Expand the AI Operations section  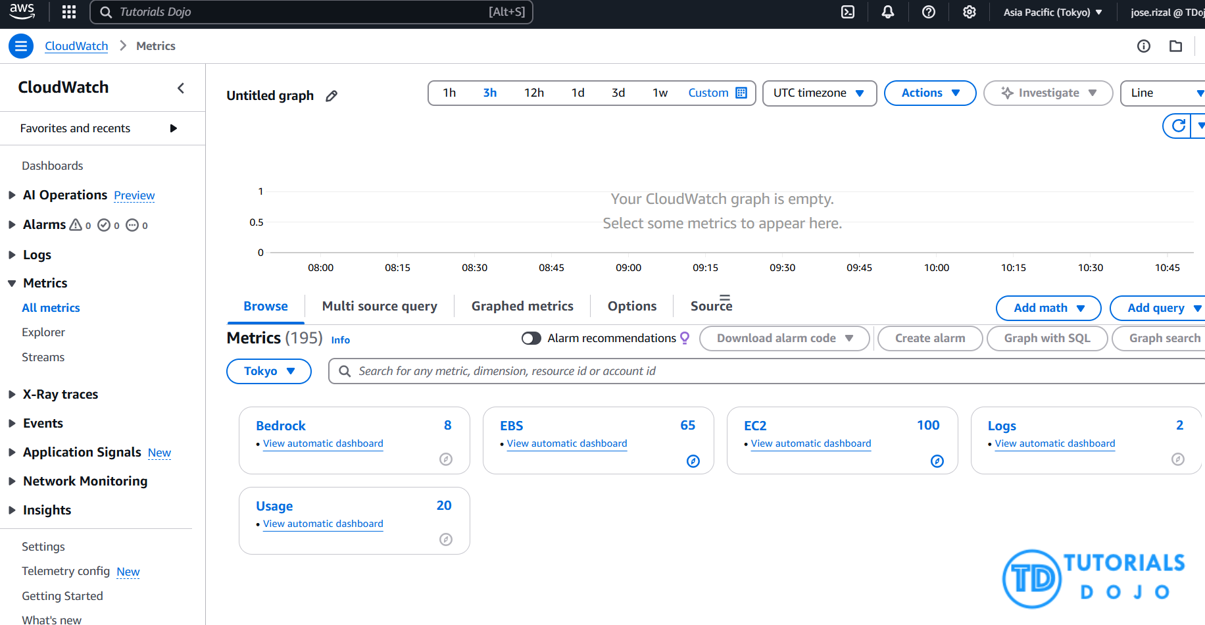click(x=12, y=195)
